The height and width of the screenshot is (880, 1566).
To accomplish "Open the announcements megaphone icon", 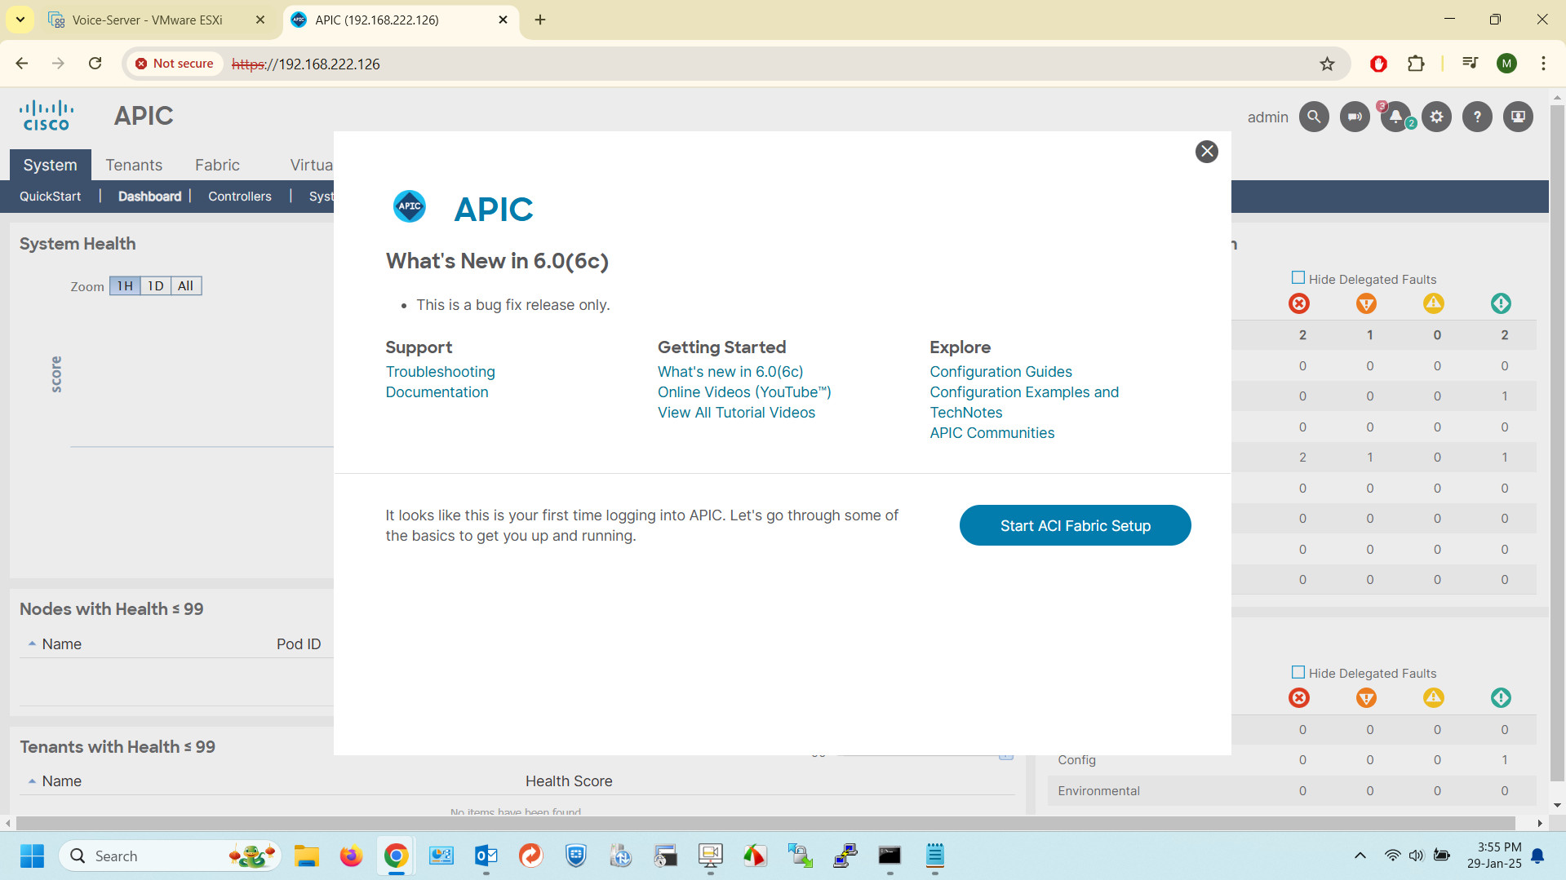I will tap(1354, 117).
